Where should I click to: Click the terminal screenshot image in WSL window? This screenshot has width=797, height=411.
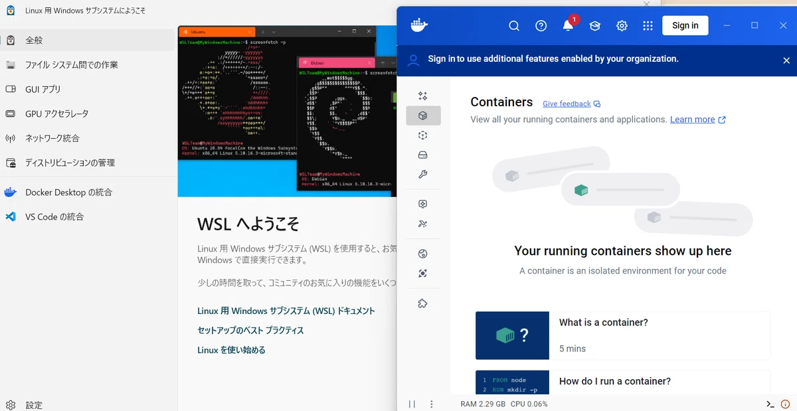pyautogui.click(x=287, y=112)
